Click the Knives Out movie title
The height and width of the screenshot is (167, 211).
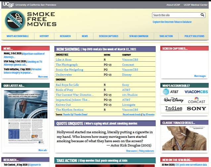[63, 105]
